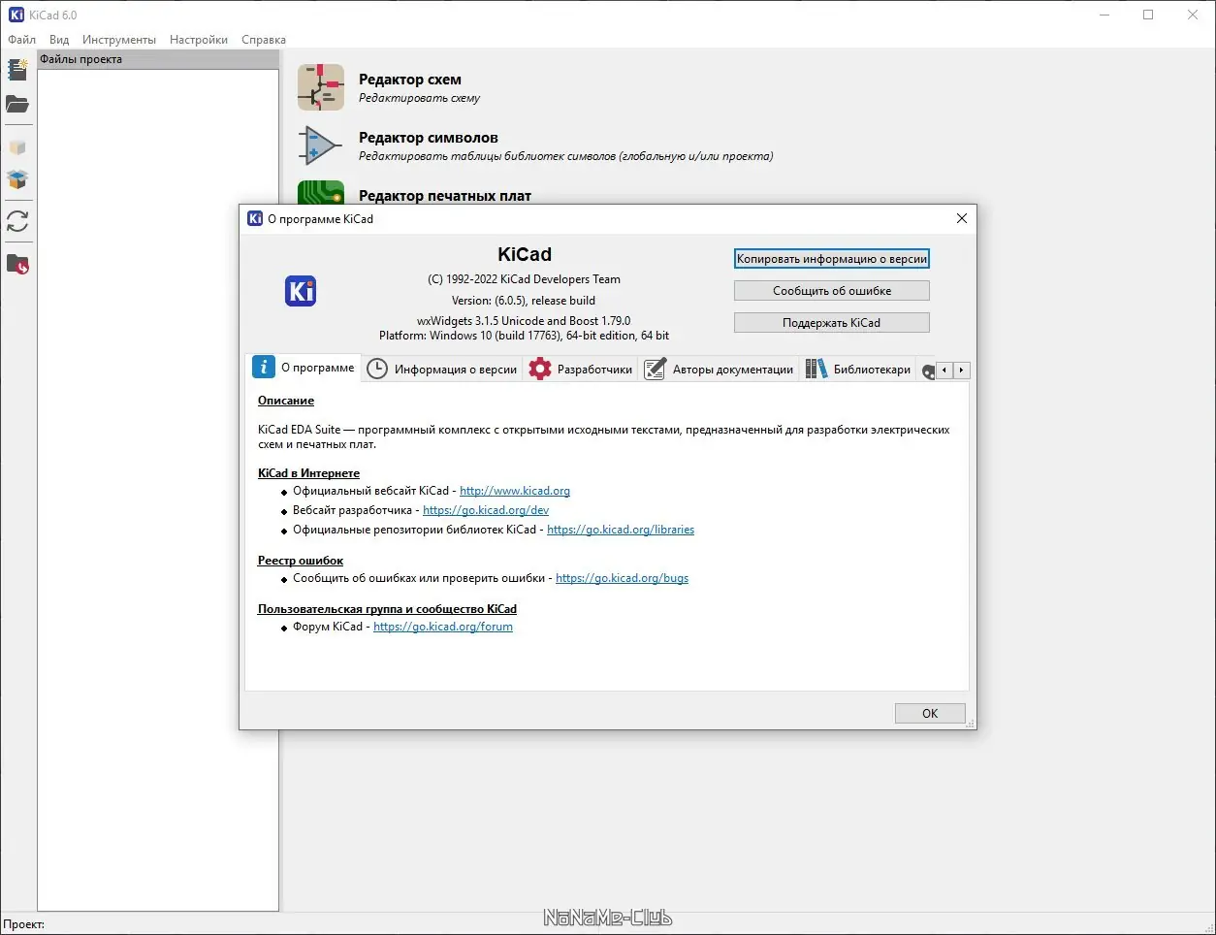Launch the Symbol Editor icon

[x=321, y=146]
